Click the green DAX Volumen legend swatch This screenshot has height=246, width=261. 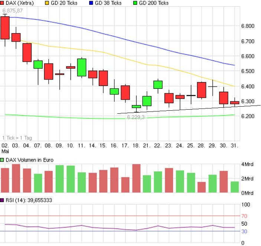coord(2,160)
